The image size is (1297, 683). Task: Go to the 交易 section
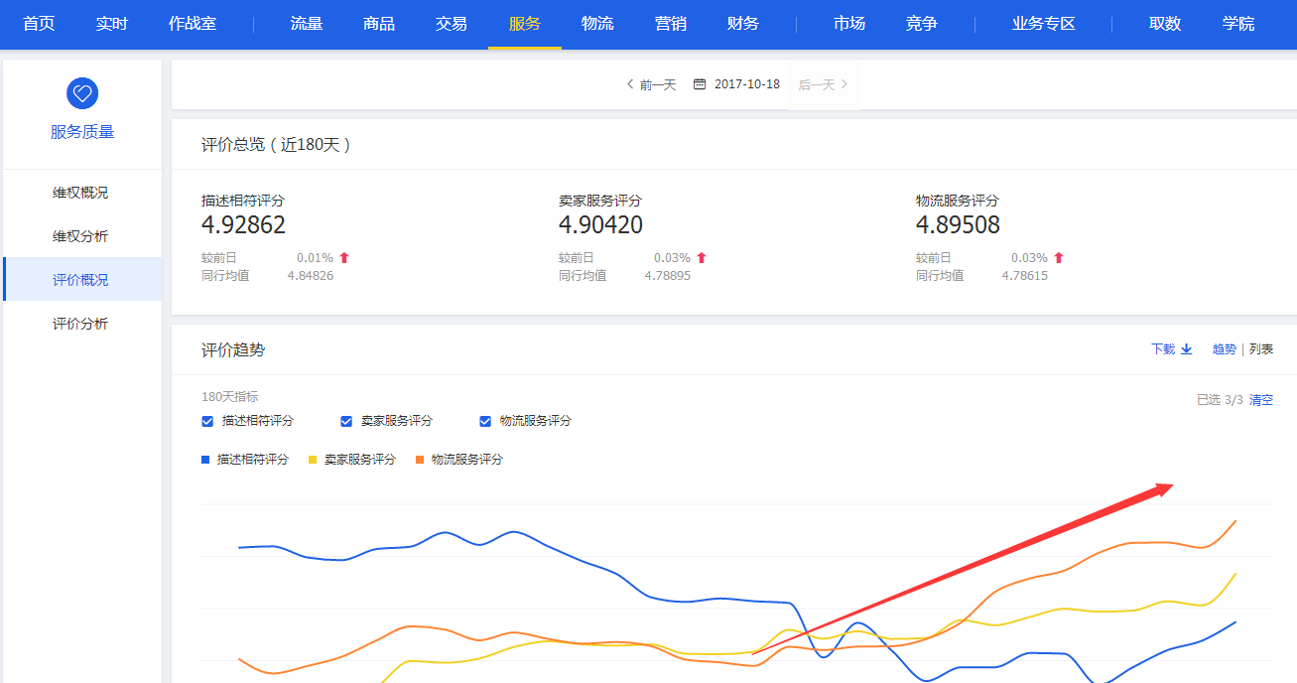click(x=452, y=24)
